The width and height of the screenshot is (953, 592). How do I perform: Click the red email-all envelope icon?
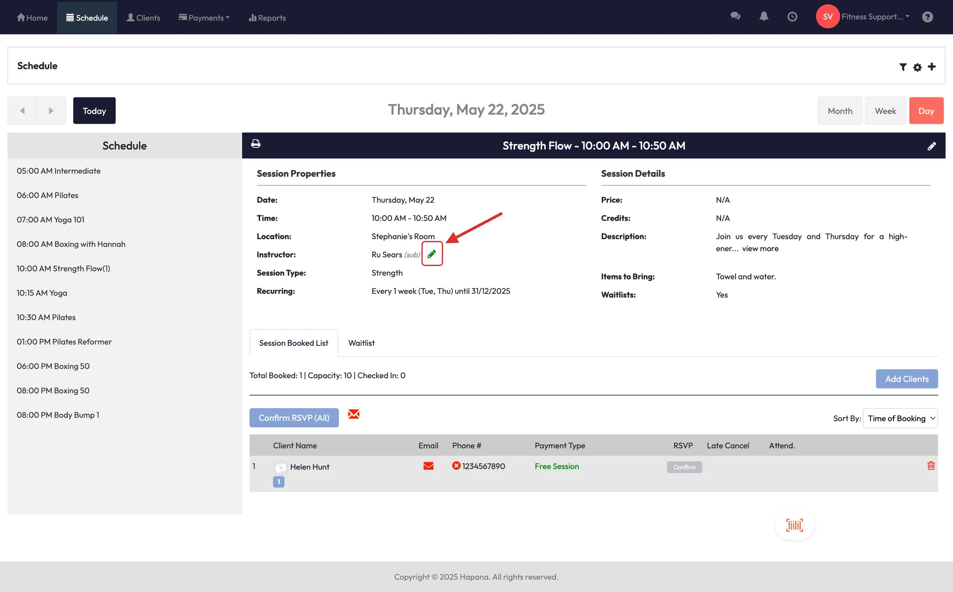point(354,414)
